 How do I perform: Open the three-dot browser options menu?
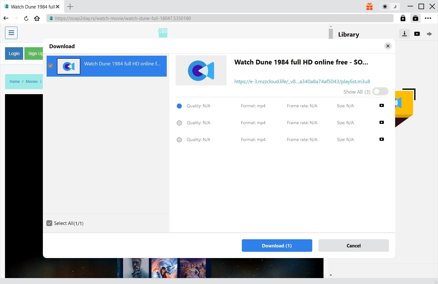[429, 18]
